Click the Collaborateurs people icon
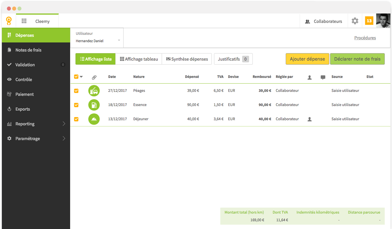The width and height of the screenshot is (392, 229). coord(308,21)
